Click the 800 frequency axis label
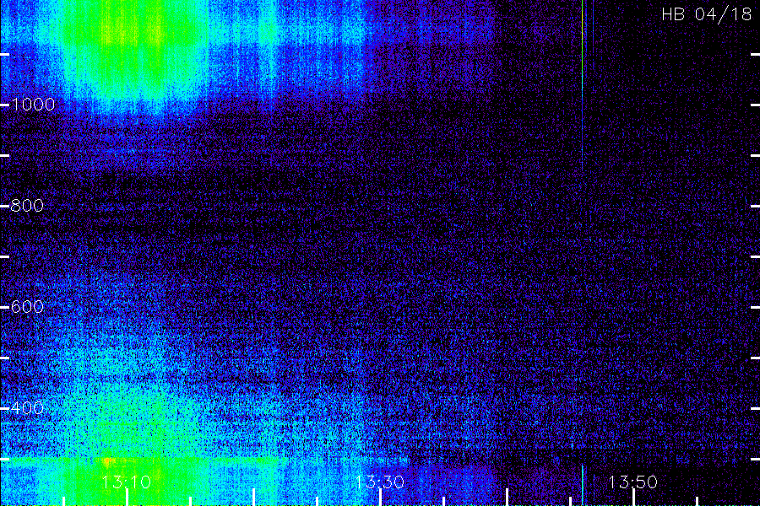Image resolution: width=760 pixels, height=506 pixels. tap(27, 206)
